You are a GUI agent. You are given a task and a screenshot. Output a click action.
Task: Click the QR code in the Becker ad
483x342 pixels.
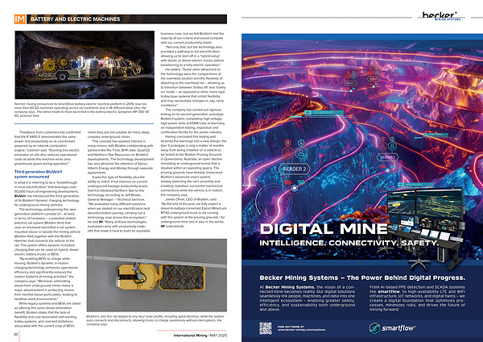pos(266,328)
